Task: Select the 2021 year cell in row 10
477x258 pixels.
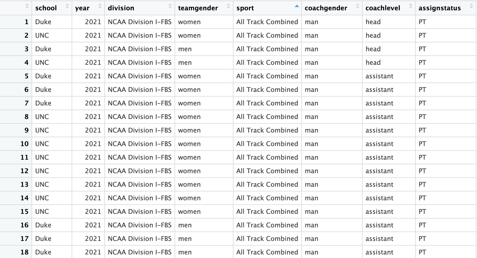Action: [93, 144]
